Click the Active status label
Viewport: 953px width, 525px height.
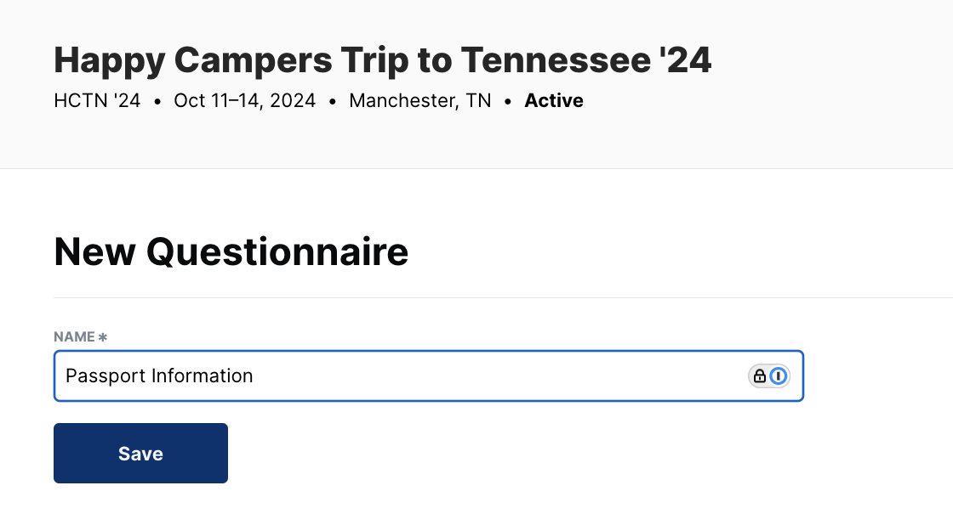tap(554, 101)
